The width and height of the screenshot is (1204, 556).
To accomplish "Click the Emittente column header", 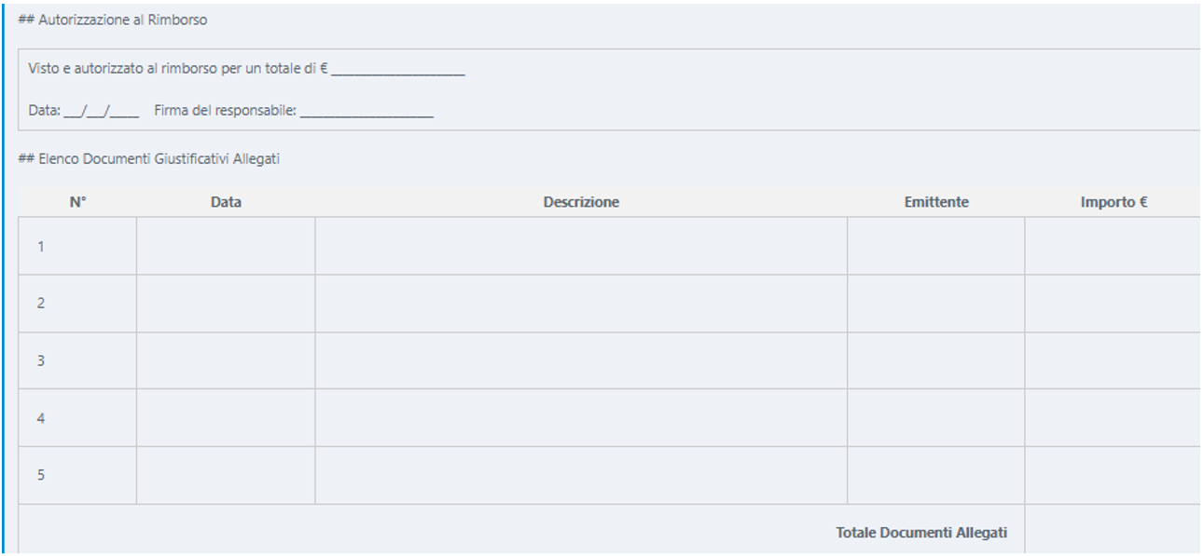I will [935, 202].
